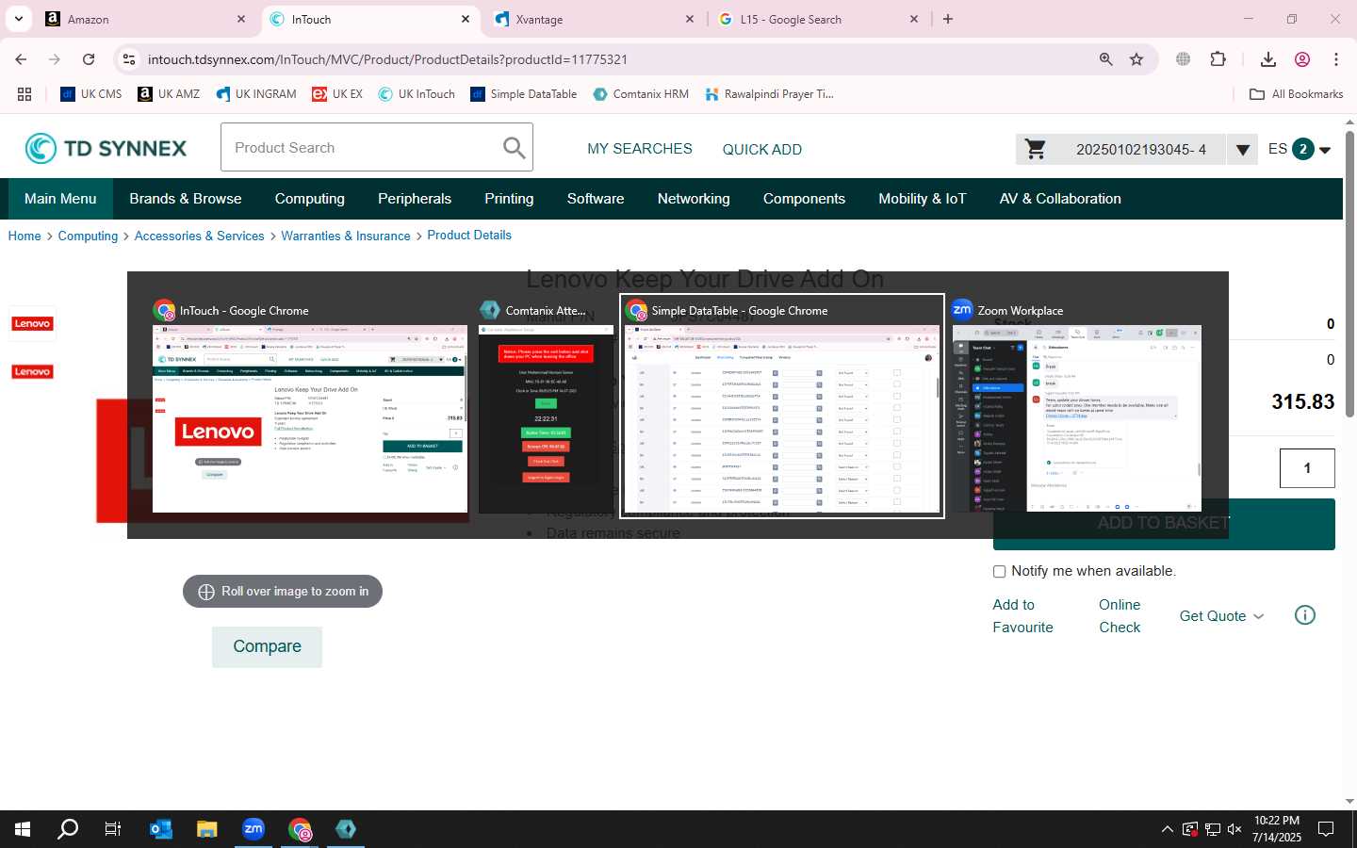Open File Explorer from the taskbar
Screen dimensions: 1357x848
click(207, 829)
